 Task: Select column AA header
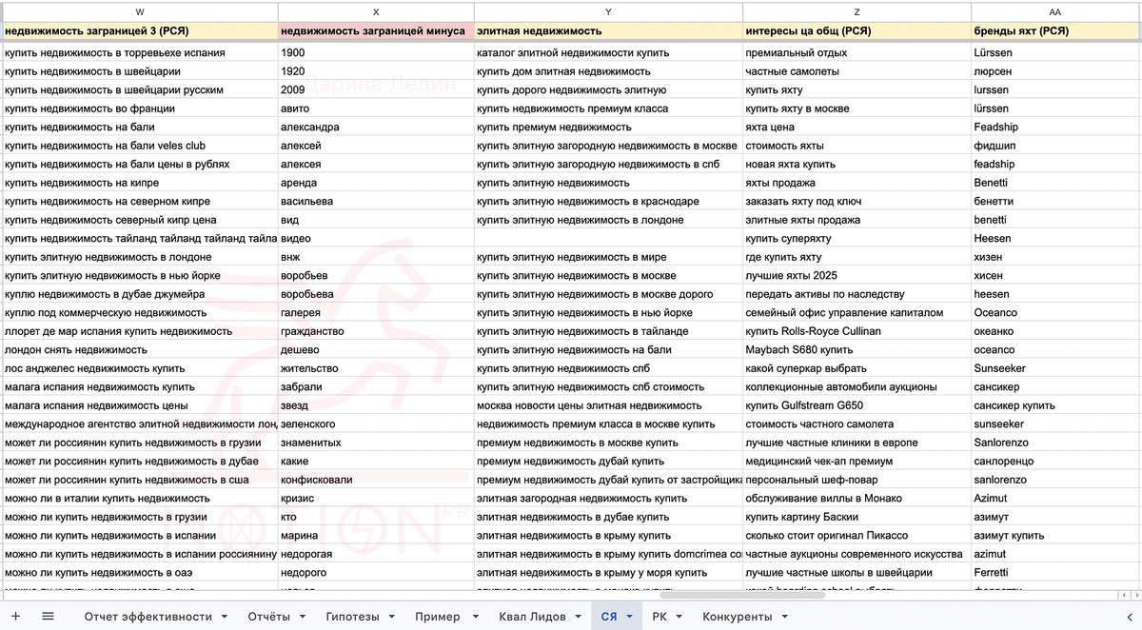coord(1054,11)
